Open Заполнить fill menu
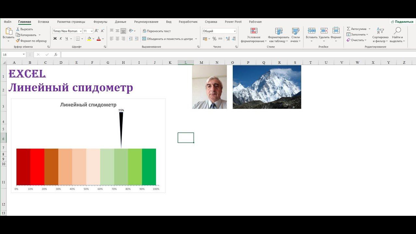This screenshot has height=234, width=416. point(357,34)
